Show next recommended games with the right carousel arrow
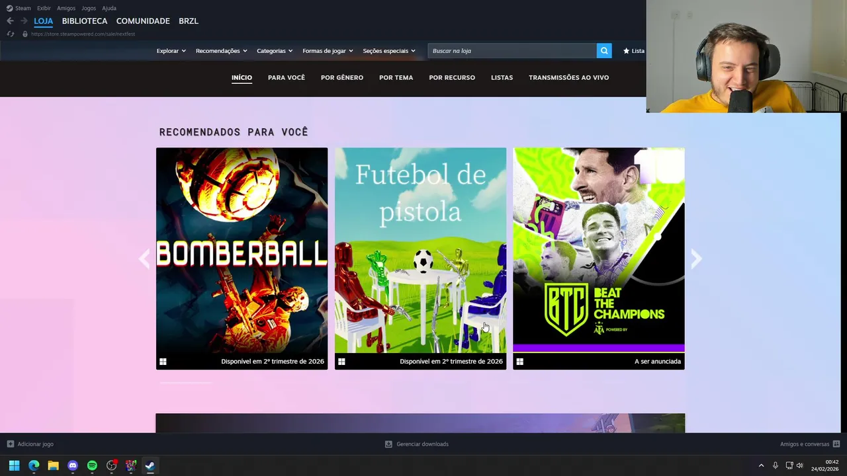The image size is (847, 476). coord(696,258)
